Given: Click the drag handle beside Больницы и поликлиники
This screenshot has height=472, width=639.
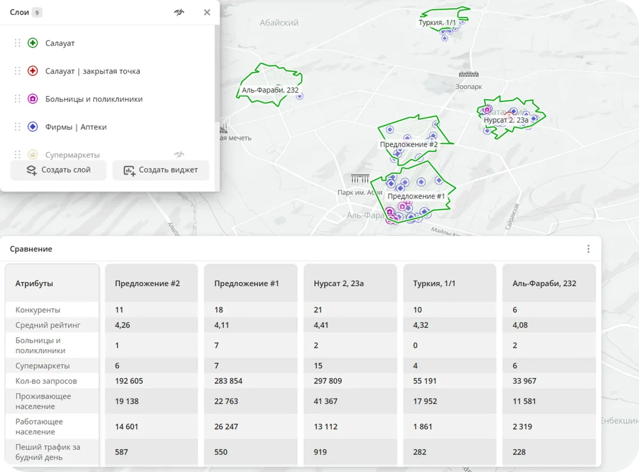Looking at the screenshot, I should click(x=18, y=99).
